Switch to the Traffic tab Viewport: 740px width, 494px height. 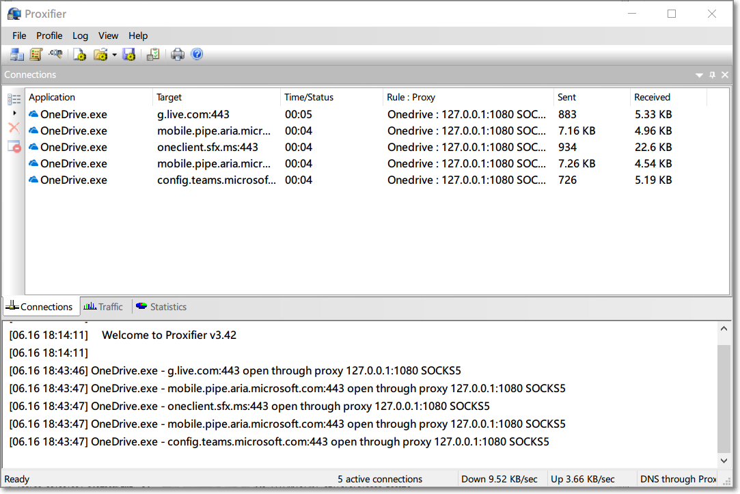[x=103, y=307]
